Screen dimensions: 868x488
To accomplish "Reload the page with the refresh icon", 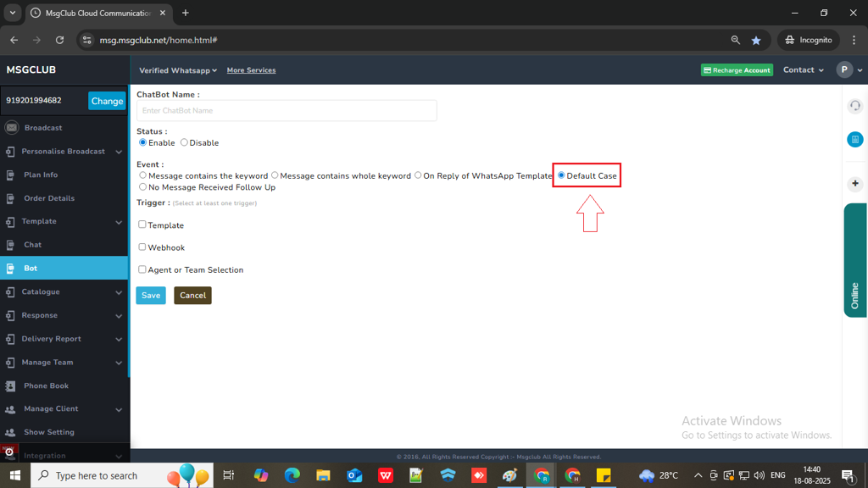I will click(x=60, y=40).
